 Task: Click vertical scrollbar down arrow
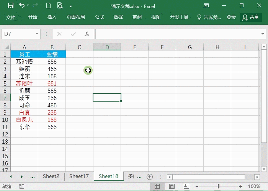[x=264, y=169]
